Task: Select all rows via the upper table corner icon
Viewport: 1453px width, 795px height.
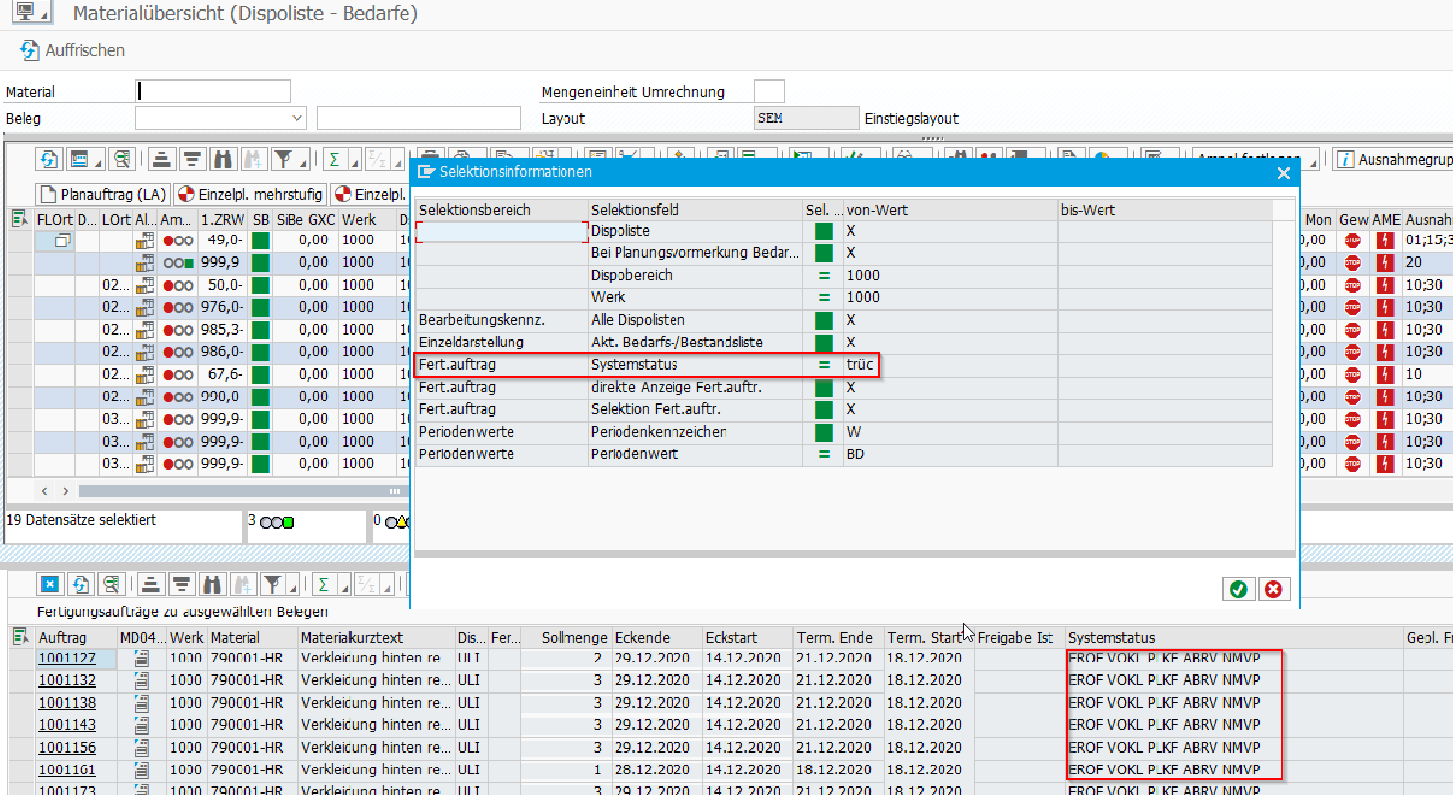Action: pyautogui.click(x=19, y=219)
